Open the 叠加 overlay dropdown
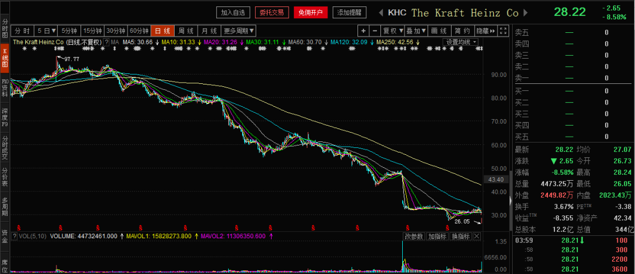This screenshot has width=635, height=274. (x=416, y=31)
